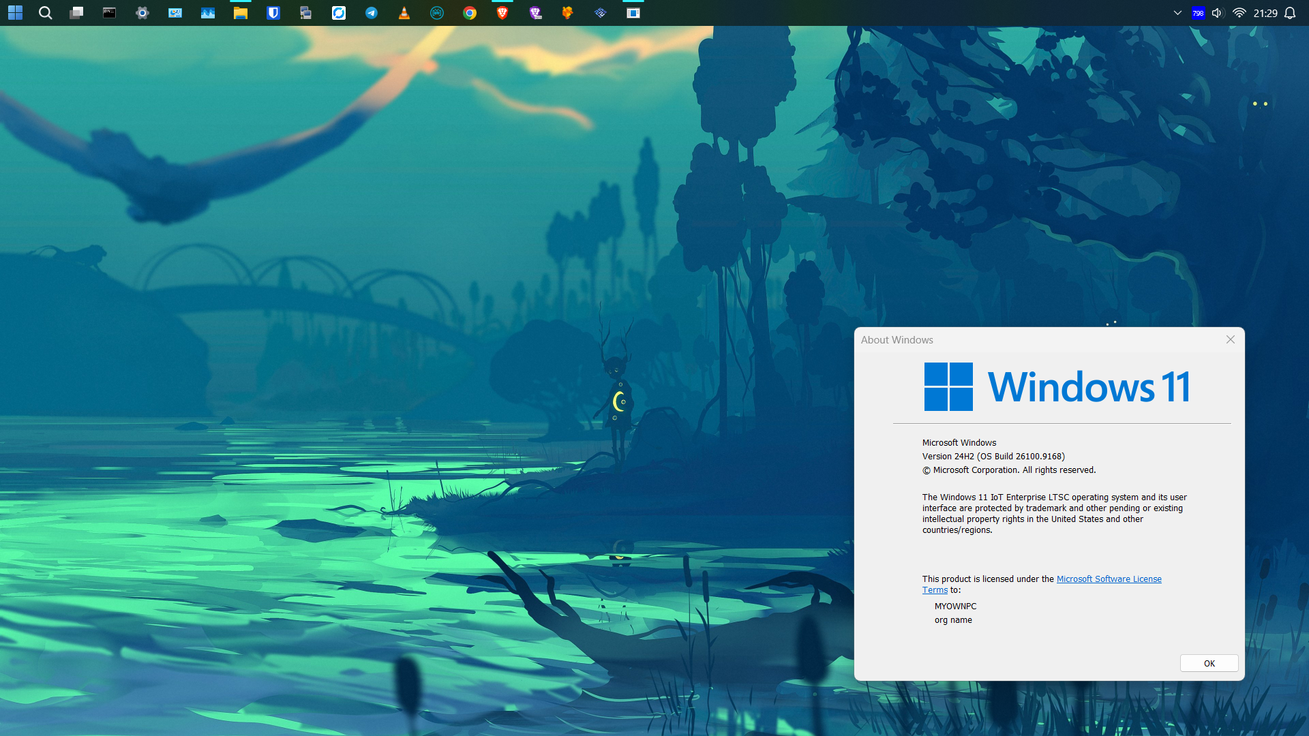The image size is (1309, 736).
Task: Click the IoT Enterprise LTSC paragraph
Action: tap(1055, 514)
